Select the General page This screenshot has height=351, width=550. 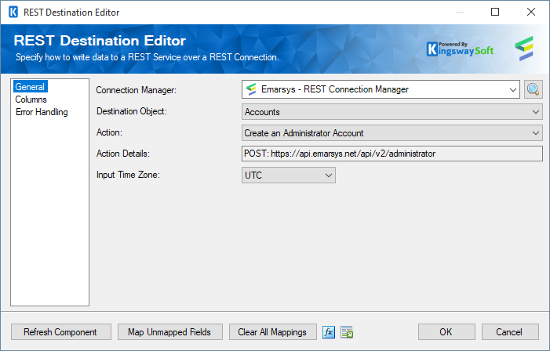pyautogui.click(x=30, y=87)
